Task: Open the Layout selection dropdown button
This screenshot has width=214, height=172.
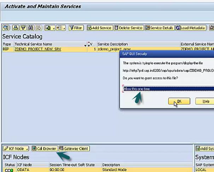Action: (x=61, y=28)
